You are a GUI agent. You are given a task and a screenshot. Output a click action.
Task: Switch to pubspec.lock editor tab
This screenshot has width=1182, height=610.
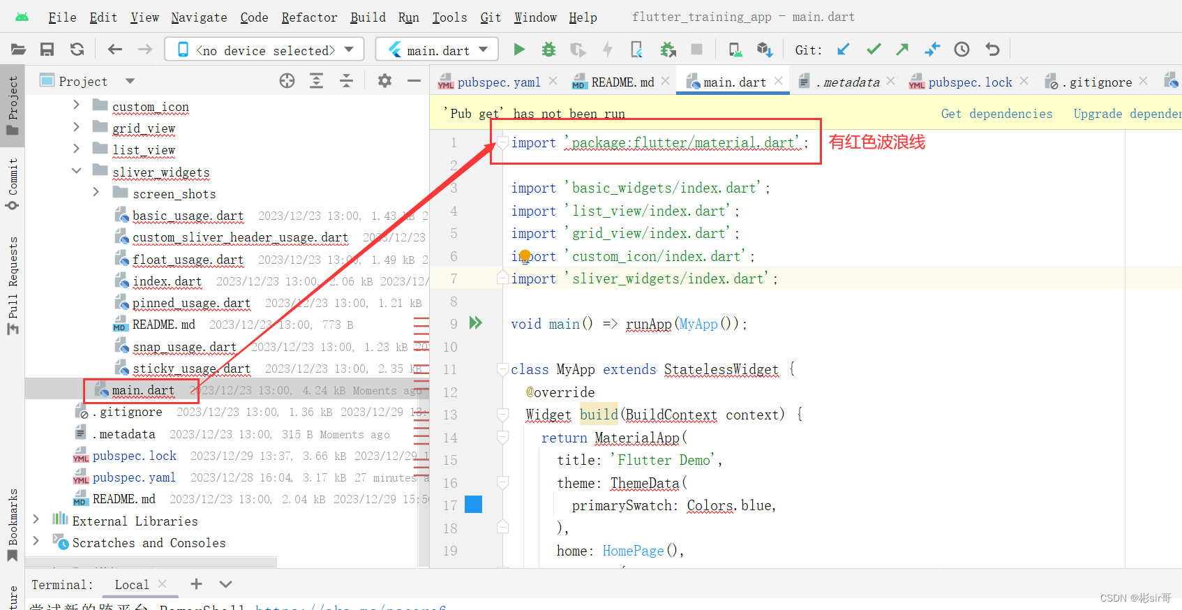pos(969,82)
